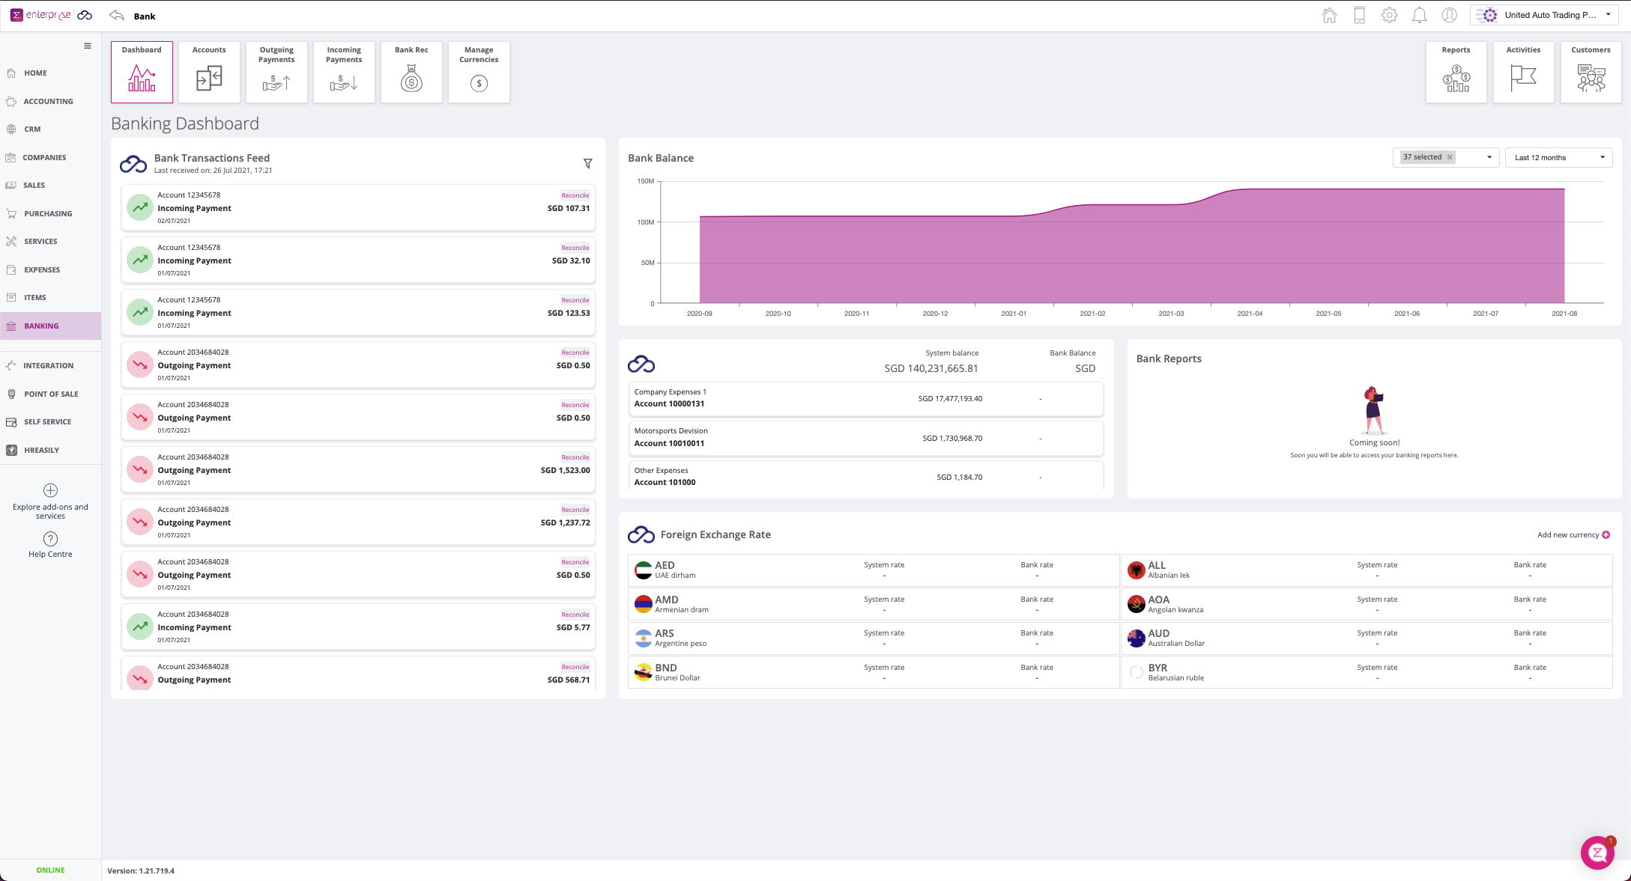This screenshot has width=1631, height=881.
Task: Click the notification bell icon
Action: pyautogui.click(x=1419, y=15)
